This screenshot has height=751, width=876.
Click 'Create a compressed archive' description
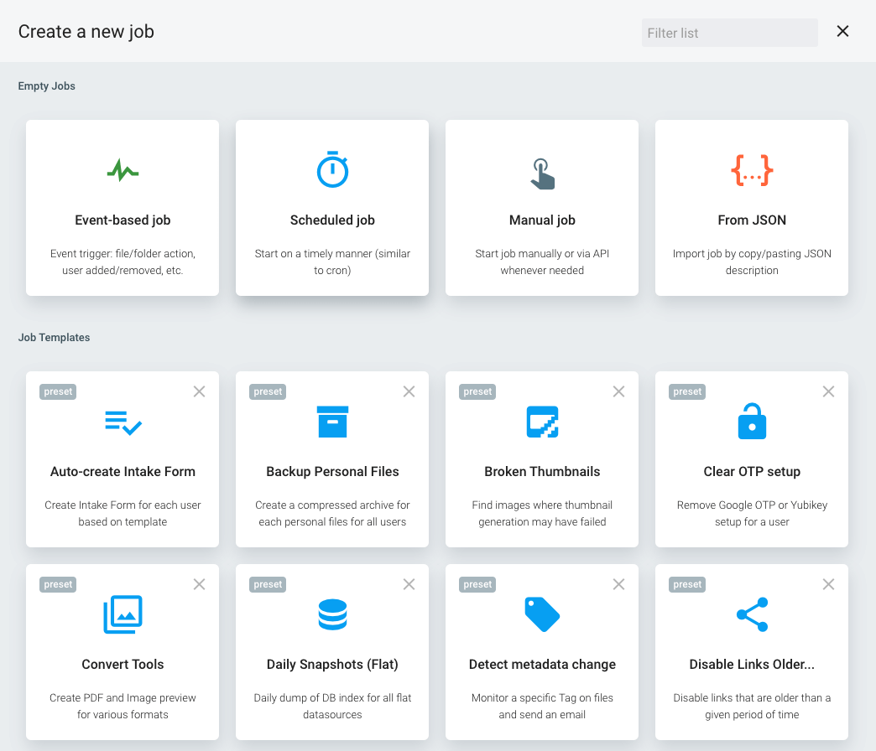(x=332, y=513)
